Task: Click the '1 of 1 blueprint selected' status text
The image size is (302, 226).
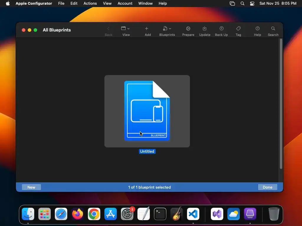Action: pyautogui.click(x=150, y=187)
